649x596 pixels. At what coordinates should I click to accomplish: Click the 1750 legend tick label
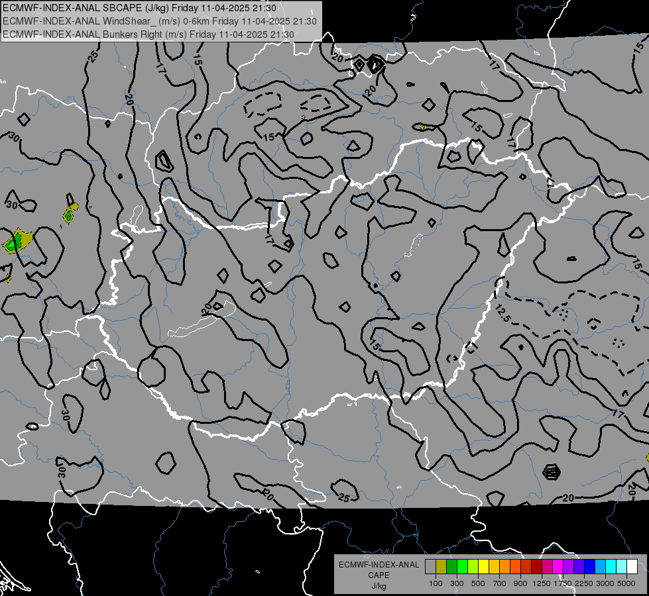tap(563, 583)
